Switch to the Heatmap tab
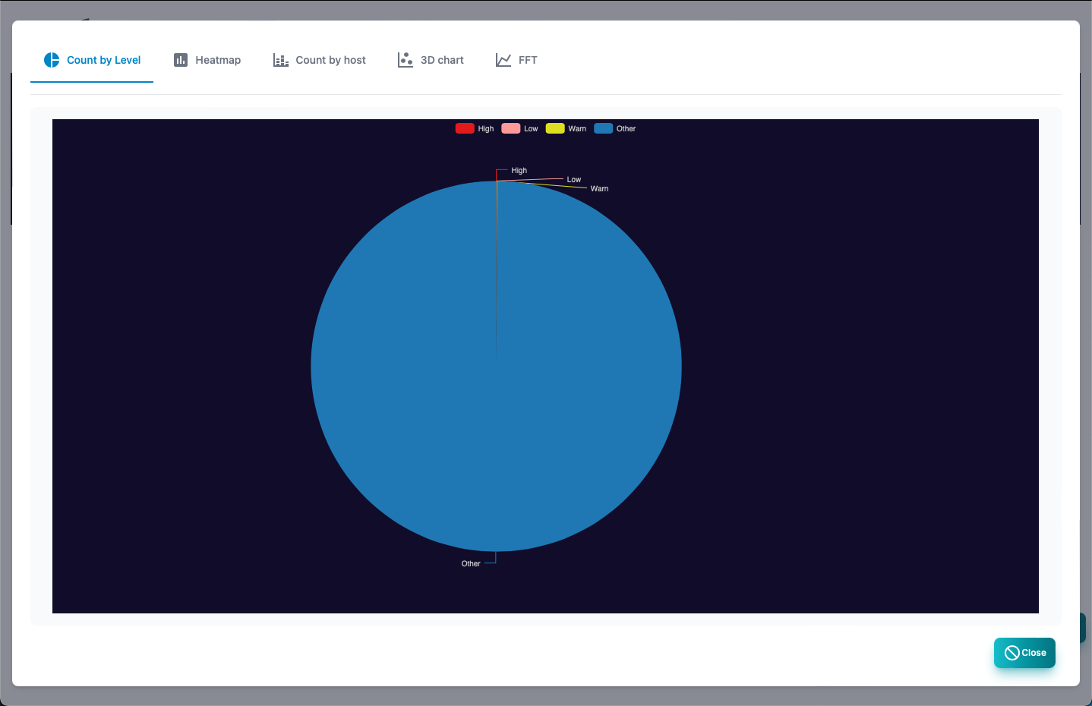 [207, 60]
